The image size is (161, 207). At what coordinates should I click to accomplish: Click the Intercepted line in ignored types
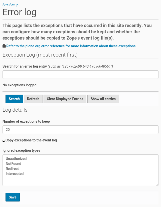click(15, 174)
